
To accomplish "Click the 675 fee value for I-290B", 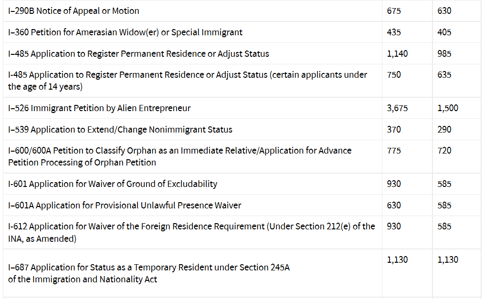I will click(394, 11).
